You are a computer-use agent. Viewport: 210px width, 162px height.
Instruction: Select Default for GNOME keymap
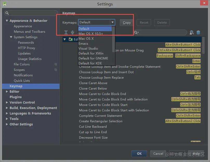click(x=95, y=58)
